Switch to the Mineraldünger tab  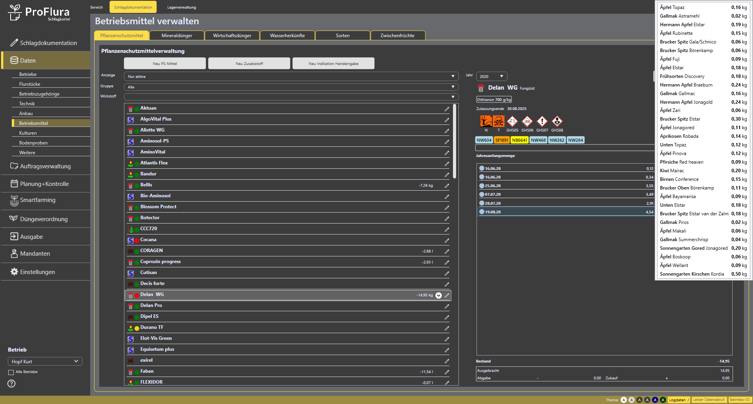click(177, 36)
